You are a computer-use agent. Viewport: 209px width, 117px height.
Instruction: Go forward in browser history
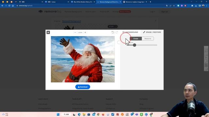click(x=6, y=6)
